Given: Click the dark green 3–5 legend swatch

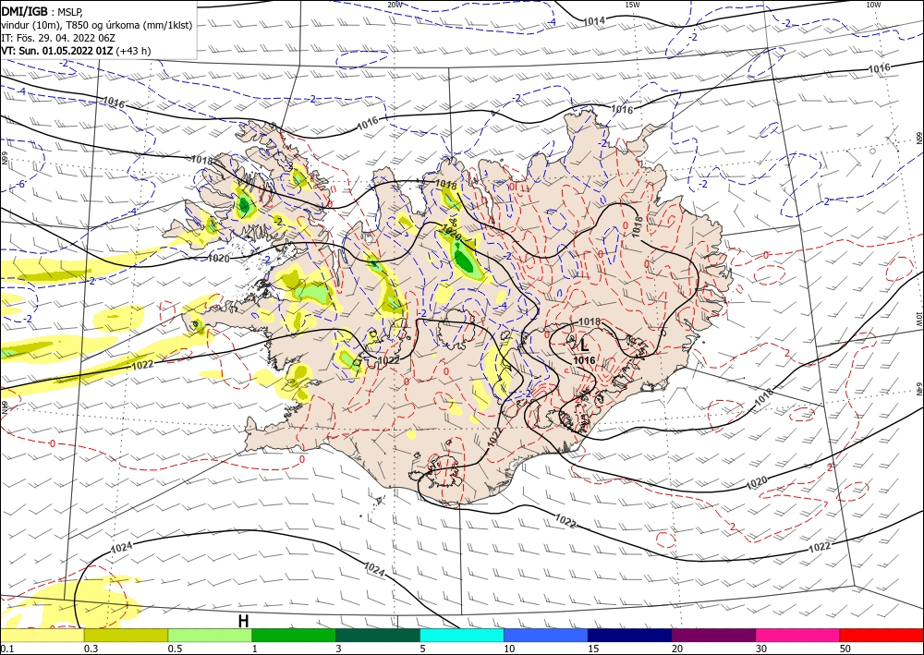Looking at the screenshot, I should pyautogui.click(x=378, y=635).
